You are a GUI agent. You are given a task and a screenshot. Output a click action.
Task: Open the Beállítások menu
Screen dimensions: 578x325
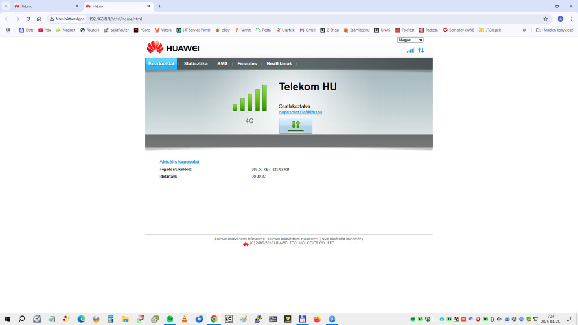pos(279,64)
